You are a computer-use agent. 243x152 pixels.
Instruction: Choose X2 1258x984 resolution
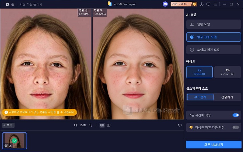(199, 72)
